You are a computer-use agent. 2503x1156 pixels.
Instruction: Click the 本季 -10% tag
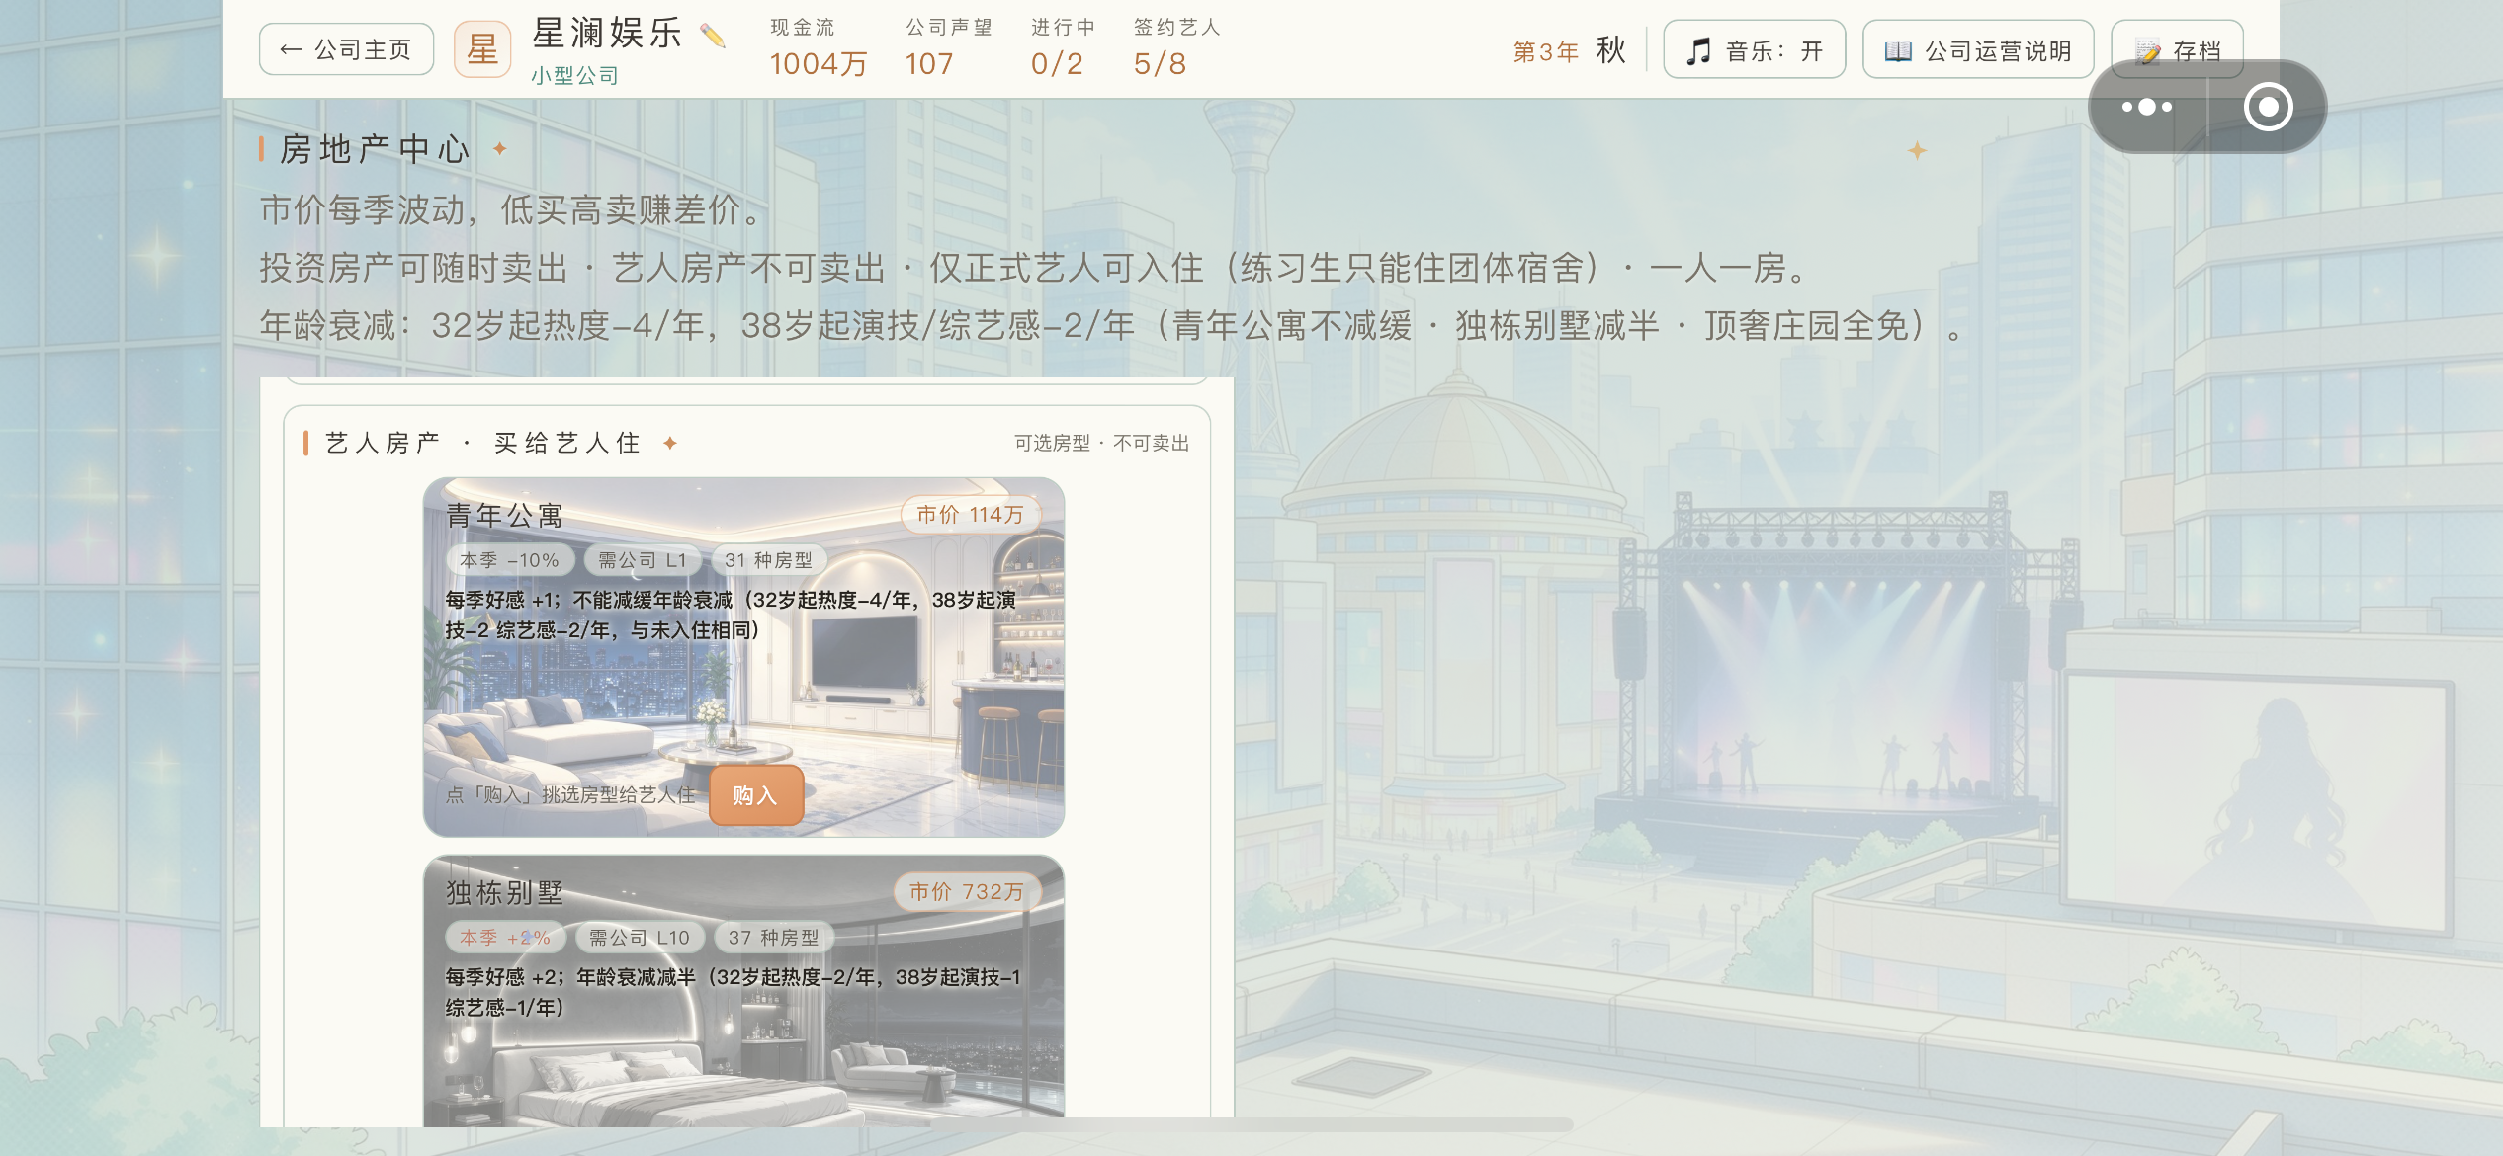point(509,560)
